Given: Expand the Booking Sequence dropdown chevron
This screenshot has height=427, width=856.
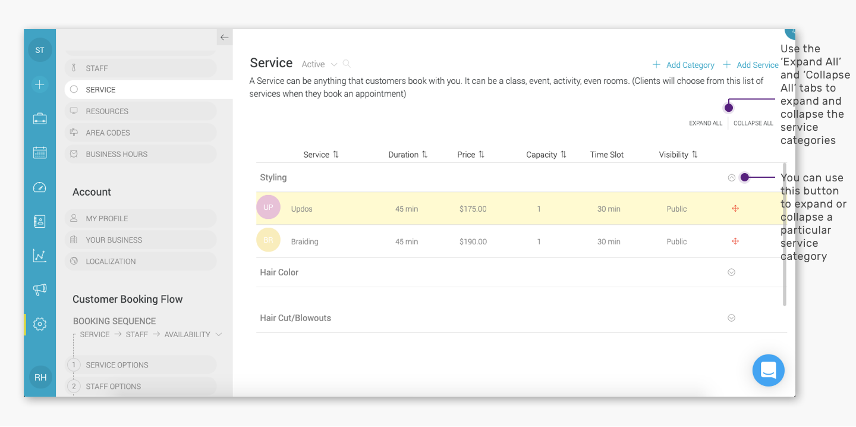Looking at the screenshot, I should (x=219, y=334).
